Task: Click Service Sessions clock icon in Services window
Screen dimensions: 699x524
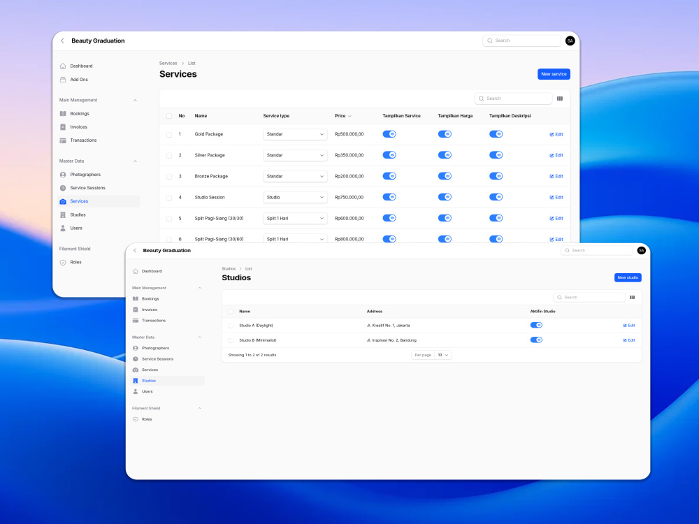Action: [x=63, y=188]
